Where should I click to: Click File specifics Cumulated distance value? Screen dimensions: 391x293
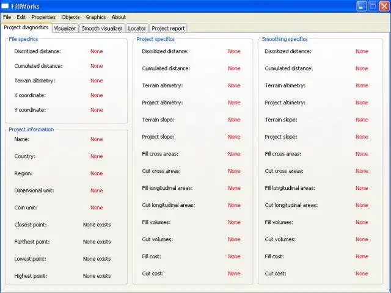tap(97, 66)
